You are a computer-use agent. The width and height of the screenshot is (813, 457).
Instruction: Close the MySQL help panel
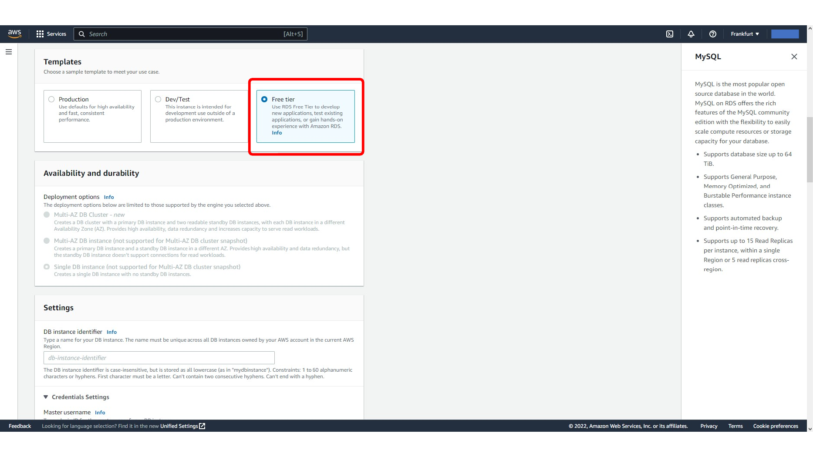click(x=794, y=57)
